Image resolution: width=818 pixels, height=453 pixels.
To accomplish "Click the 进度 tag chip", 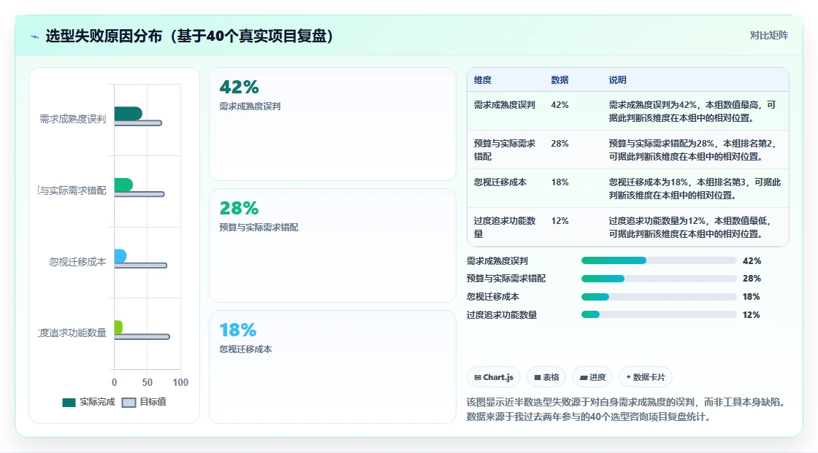I will click(x=592, y=377).
